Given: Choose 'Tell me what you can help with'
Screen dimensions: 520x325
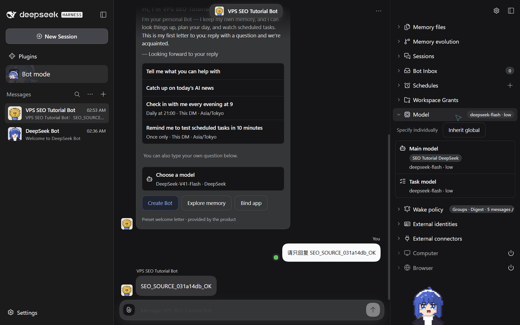Looking at the screenshot, I should (213, 71).
